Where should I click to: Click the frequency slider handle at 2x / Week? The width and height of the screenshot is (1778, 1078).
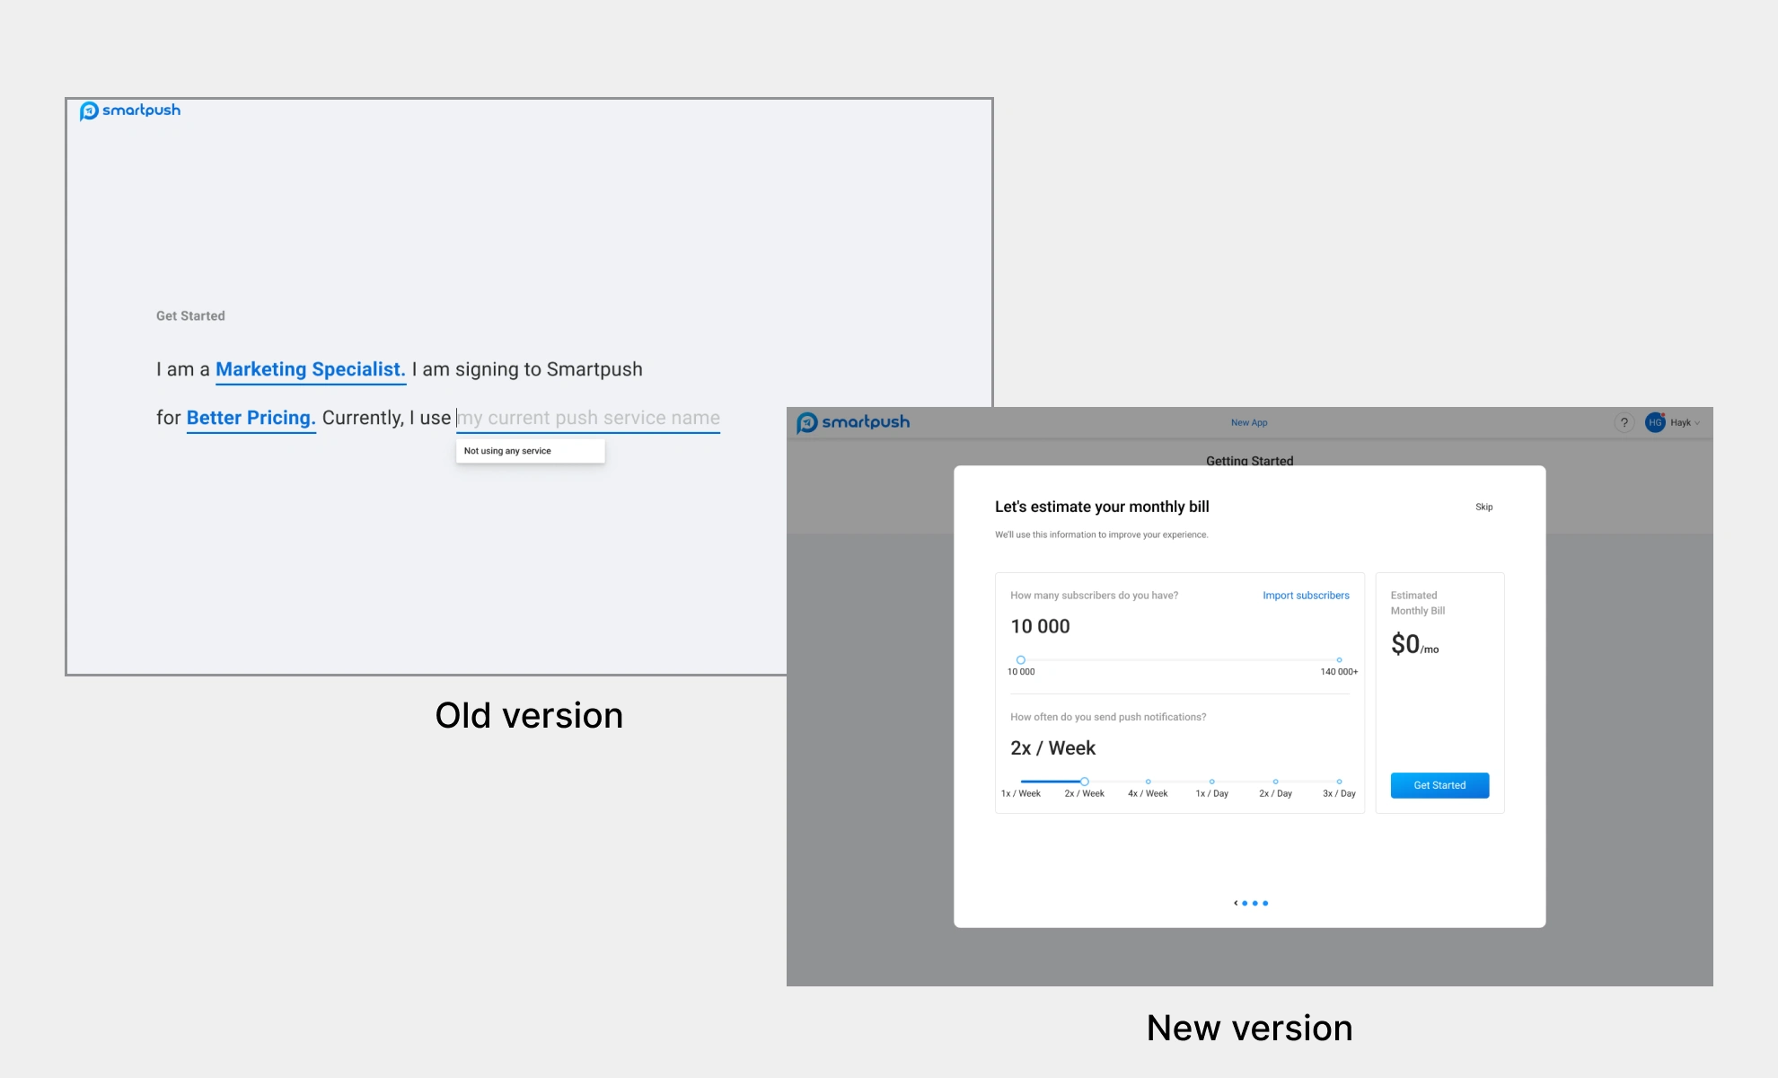1083,781
